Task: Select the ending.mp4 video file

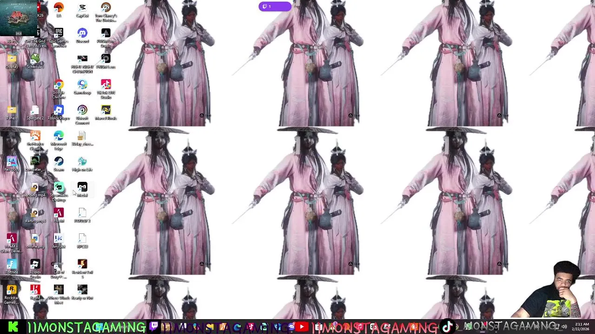Action: tap(35, 190)
